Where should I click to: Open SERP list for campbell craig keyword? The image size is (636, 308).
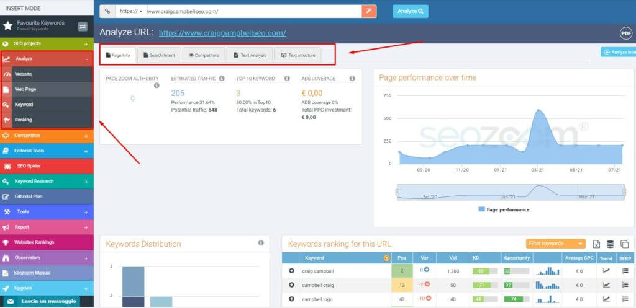[x=625, y=285]
